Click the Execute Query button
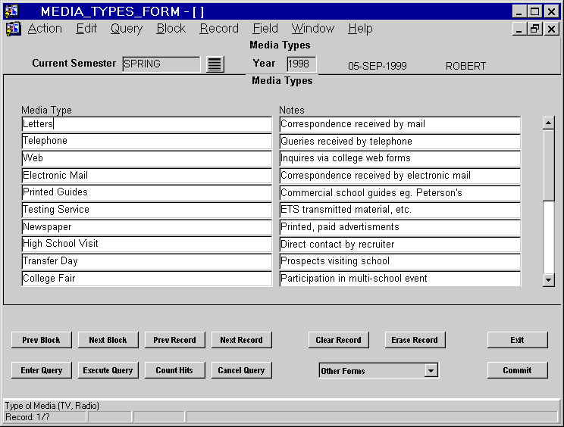The width and height of the screenshot is (564, 427). [108, 370]
